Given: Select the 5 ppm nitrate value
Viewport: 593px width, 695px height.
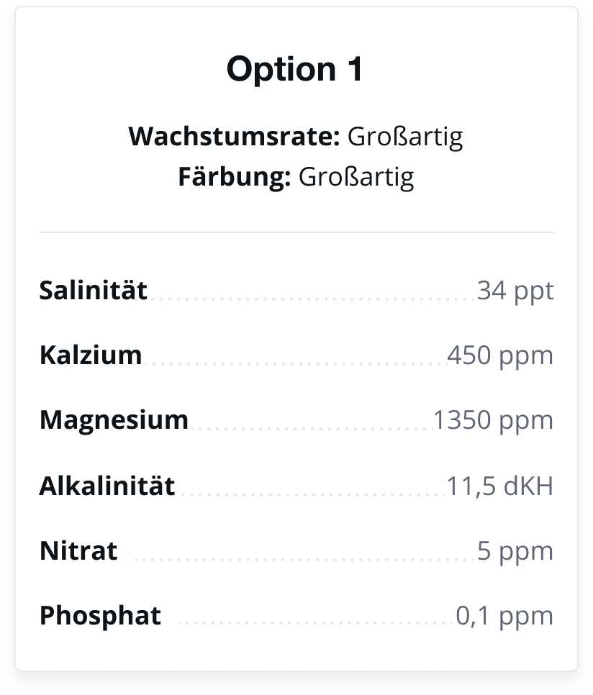Looking at the screenshot, I should tap(515, 552).
